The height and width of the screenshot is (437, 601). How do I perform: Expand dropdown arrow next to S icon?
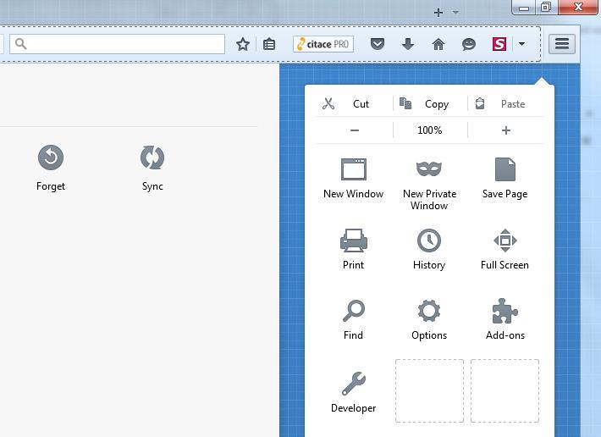(521, 44)
